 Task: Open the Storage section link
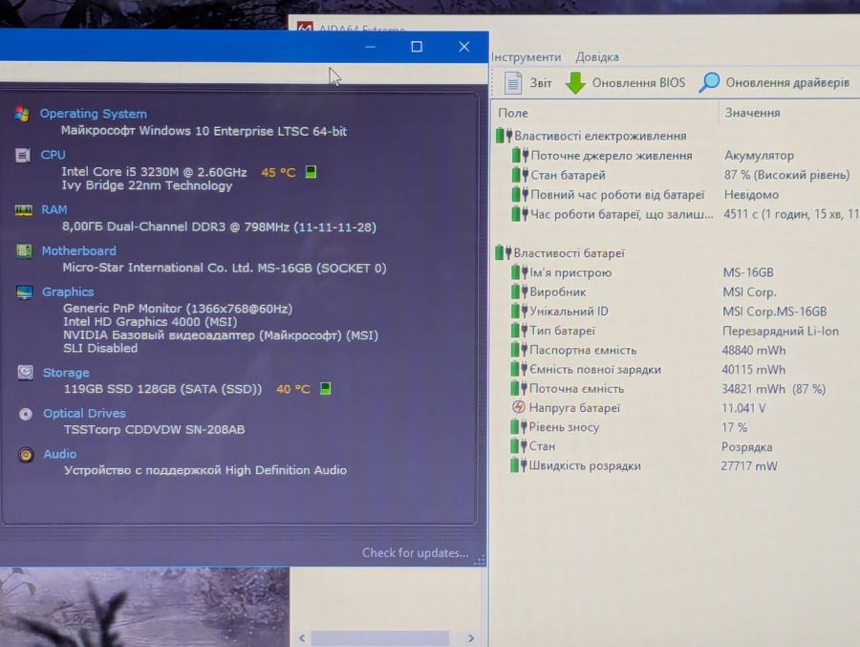tap(66, 373)
